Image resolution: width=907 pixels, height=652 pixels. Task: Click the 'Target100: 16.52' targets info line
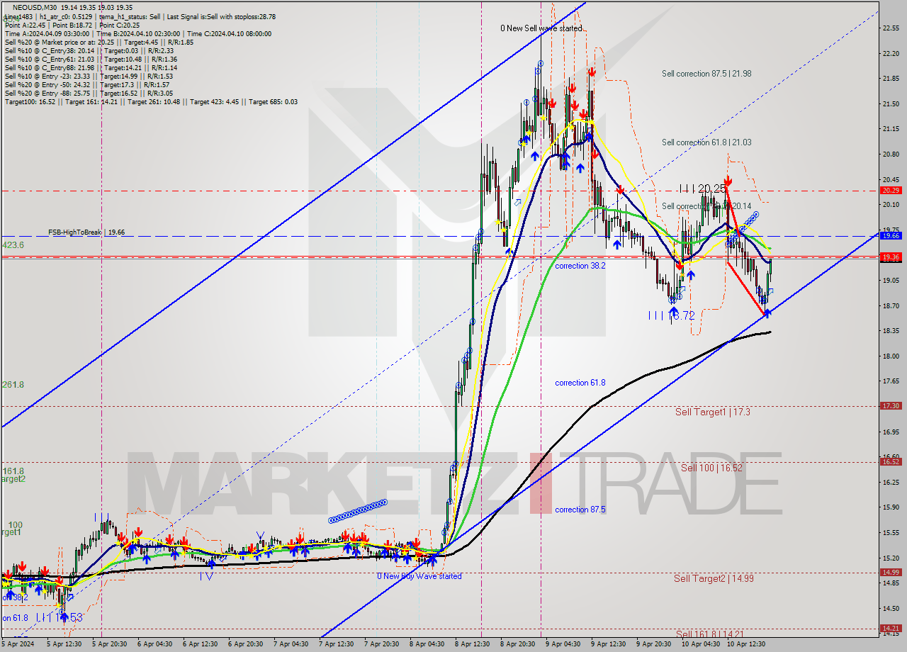pos(151,101)
